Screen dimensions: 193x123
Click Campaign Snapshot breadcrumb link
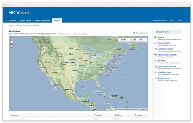[x=22, y=25]
